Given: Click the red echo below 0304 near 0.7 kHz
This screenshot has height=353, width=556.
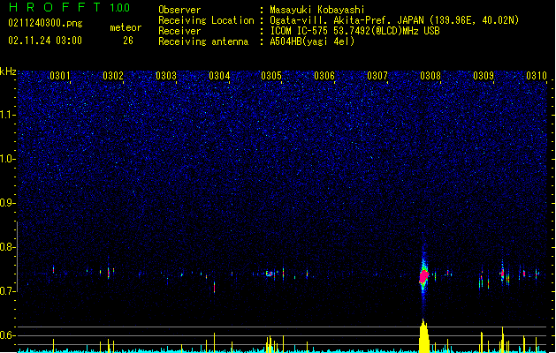Looking at the screenshot, I should (x=214, y=287).
